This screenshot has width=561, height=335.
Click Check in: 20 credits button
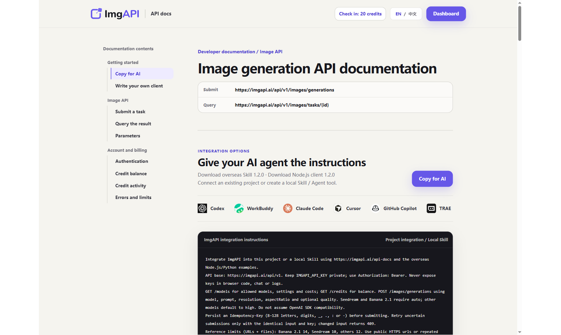360,14
